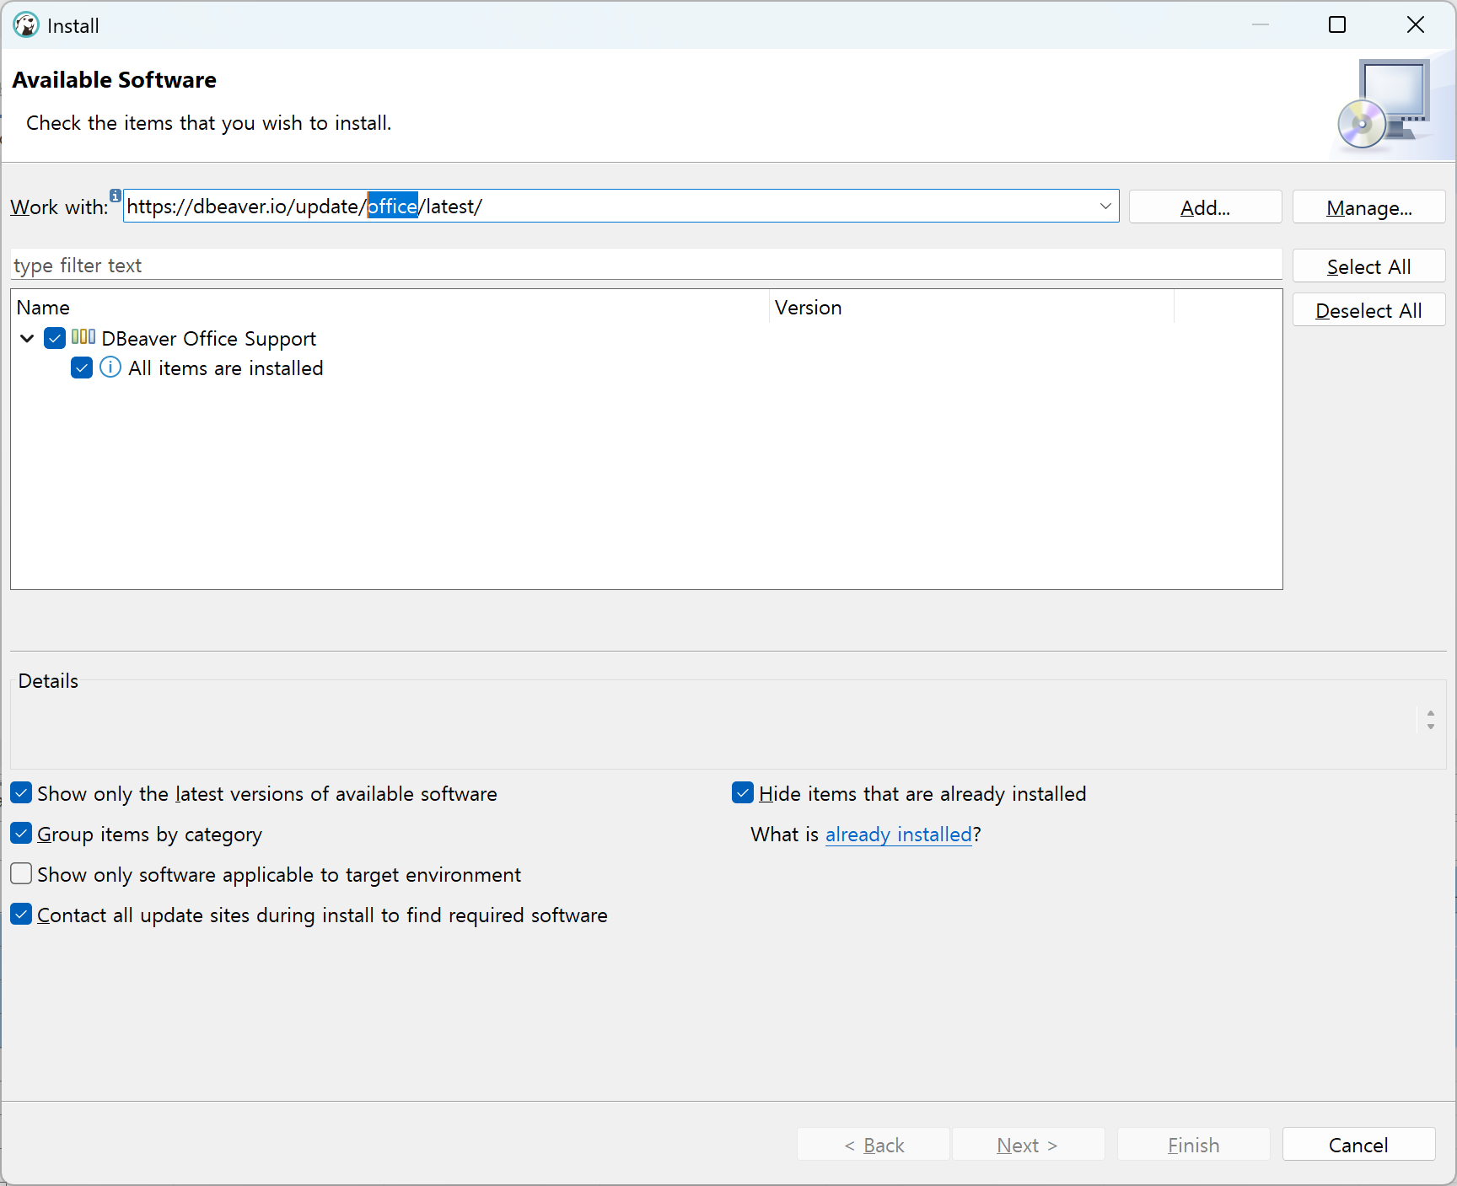
Task: Uncheck the All items are installed checkbox
Action: [x=82, y=368]
